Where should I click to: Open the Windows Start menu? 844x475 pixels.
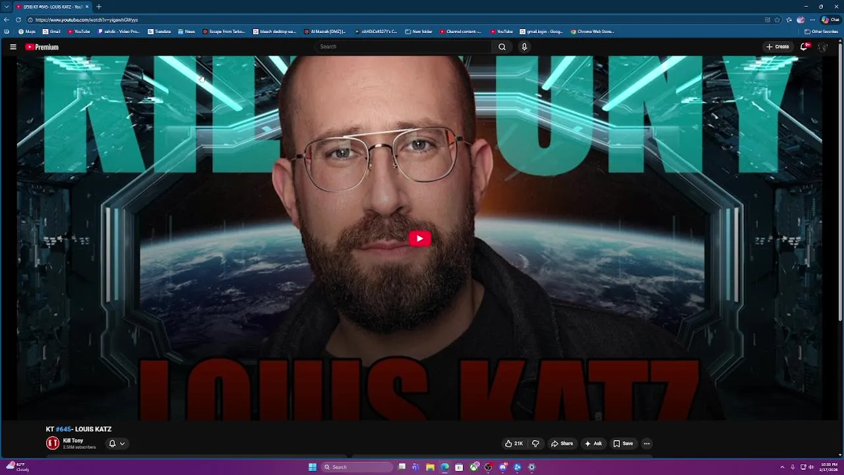pyautogui.click(x=313, y=467)
